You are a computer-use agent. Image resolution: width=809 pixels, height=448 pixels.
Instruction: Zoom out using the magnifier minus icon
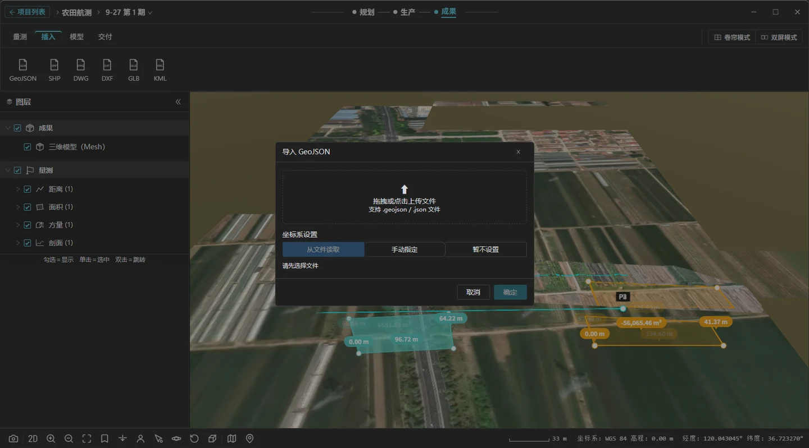coord(69,438)
